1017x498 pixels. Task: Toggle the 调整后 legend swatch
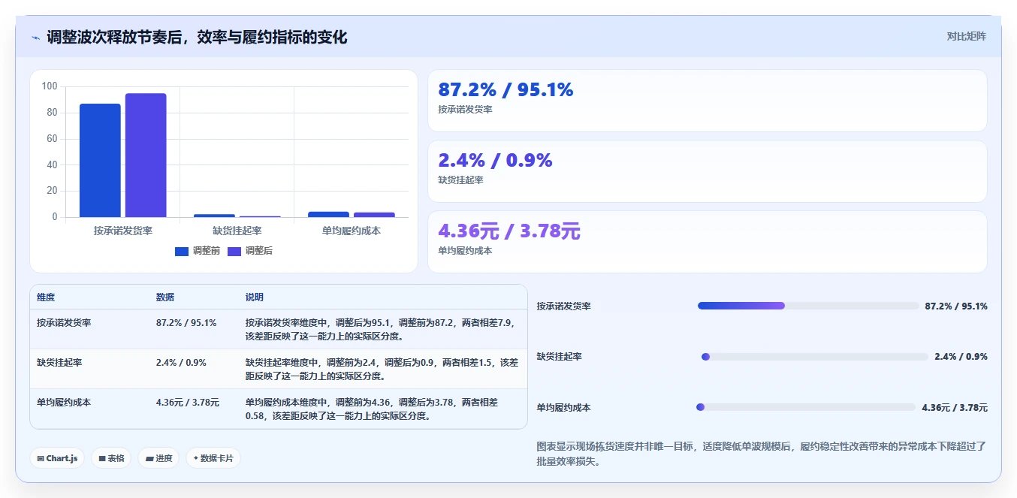click(x=234, y=252)
